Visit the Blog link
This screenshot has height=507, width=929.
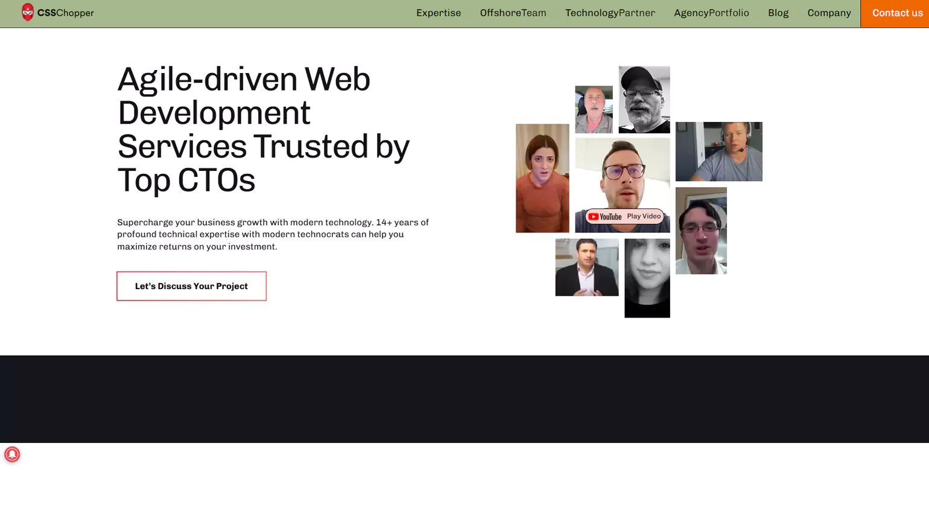coord(778,13)
